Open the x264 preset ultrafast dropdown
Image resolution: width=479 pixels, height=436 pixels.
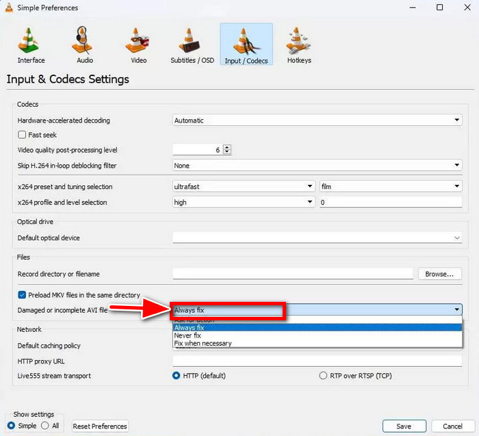pos(244,186)
